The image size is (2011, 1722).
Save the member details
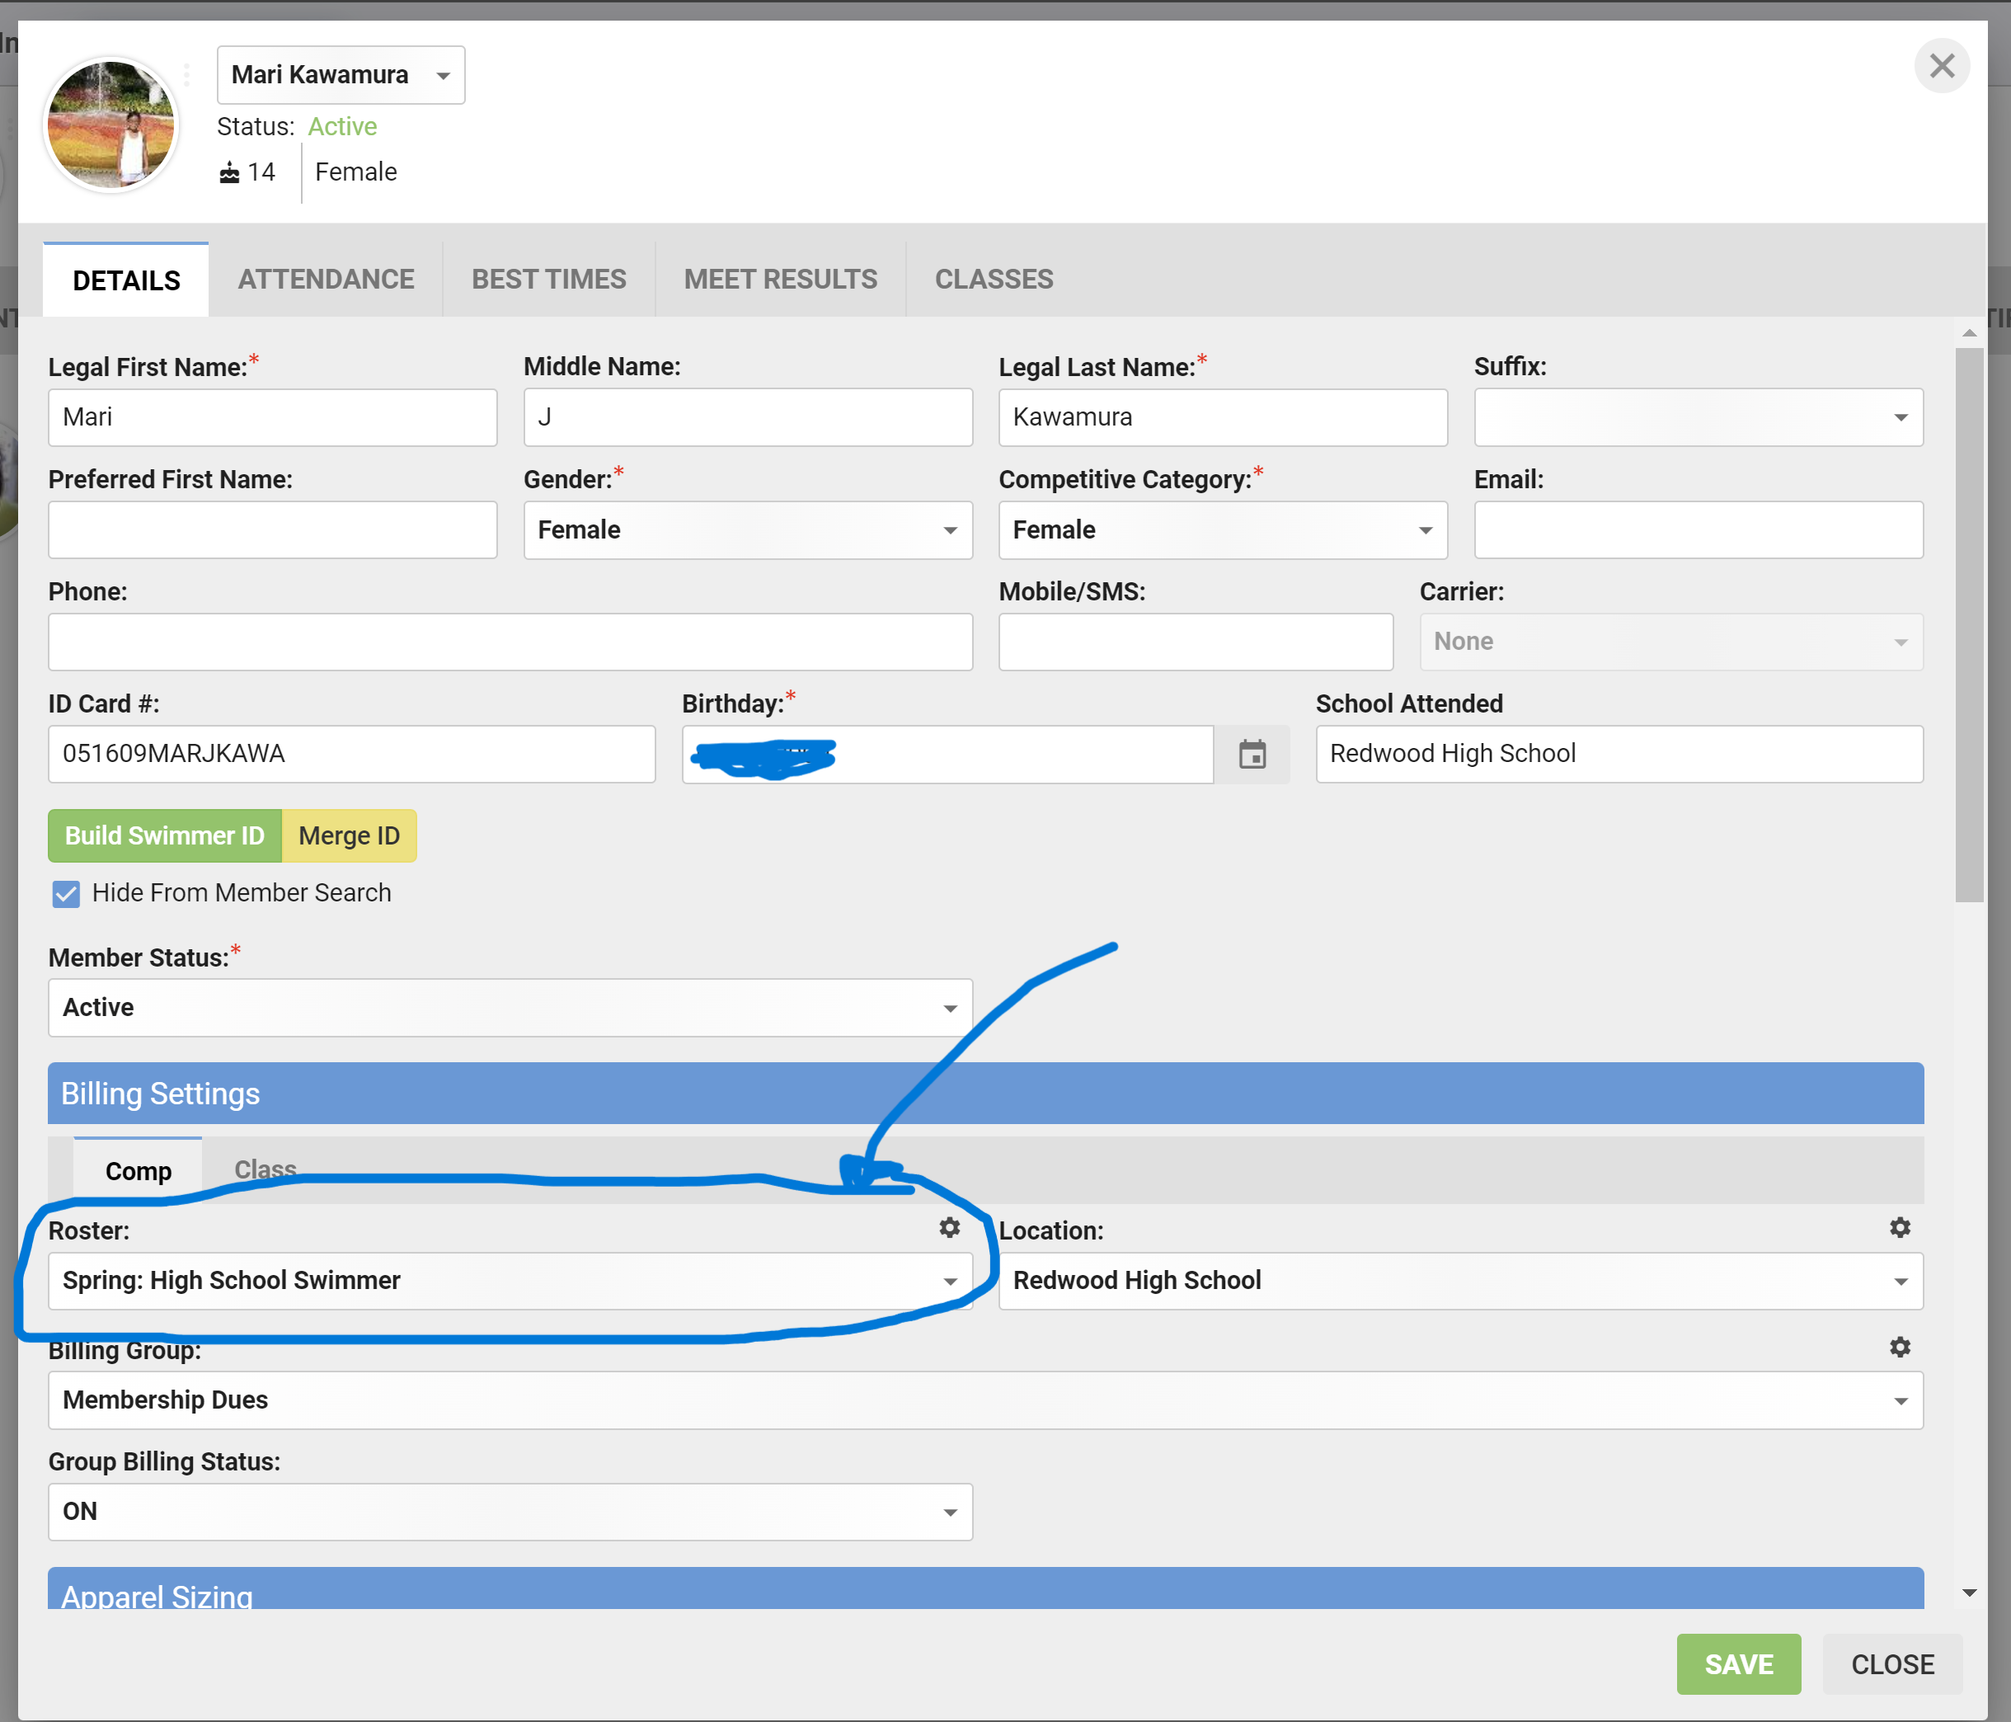point(1738,1663)
